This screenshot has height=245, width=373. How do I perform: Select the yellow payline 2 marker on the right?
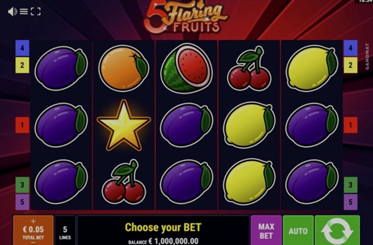(351, 65)
